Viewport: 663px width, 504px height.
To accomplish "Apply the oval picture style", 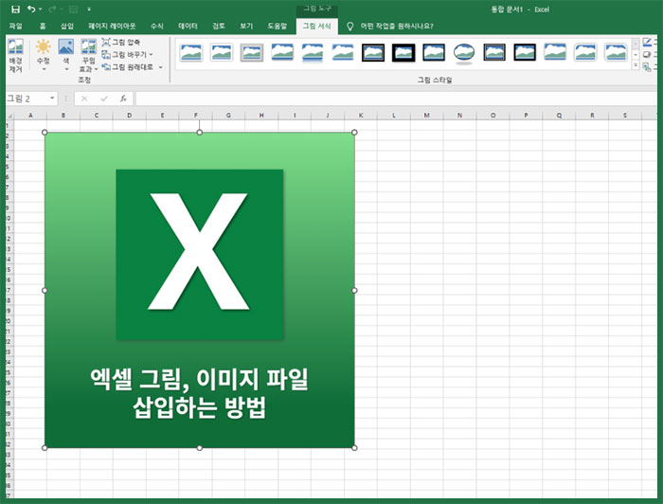I will 464,53.
